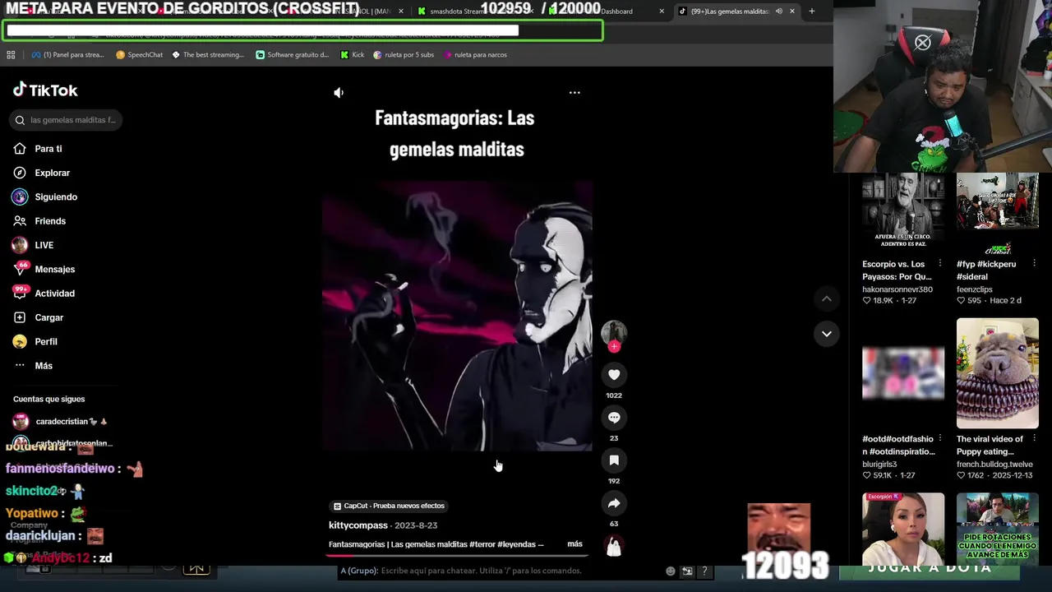Open the blurigirls3 author link
This screenshot has width=1052, height=592.
(x=879, y=465)
